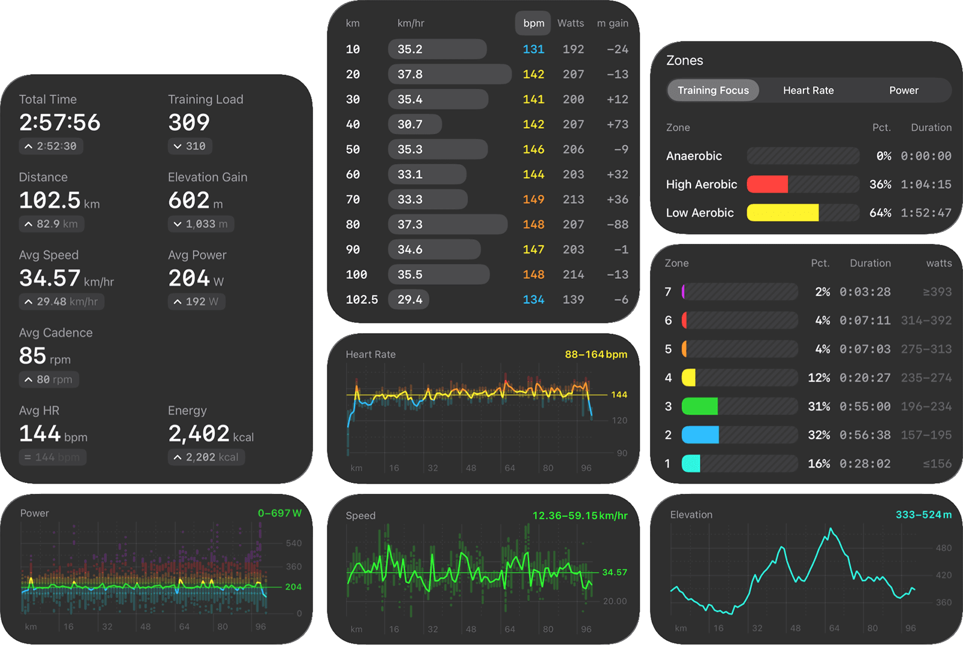Click the up-trend arrow below Total Time
Viewport: 963px width, 645px height.
(28, 146)
